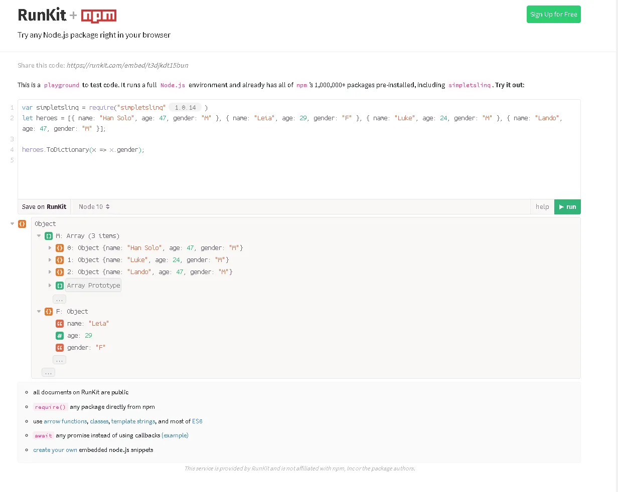Click code line 1 with require("simpletslinq")
The image size is (618, 492).
coord(115,108)
